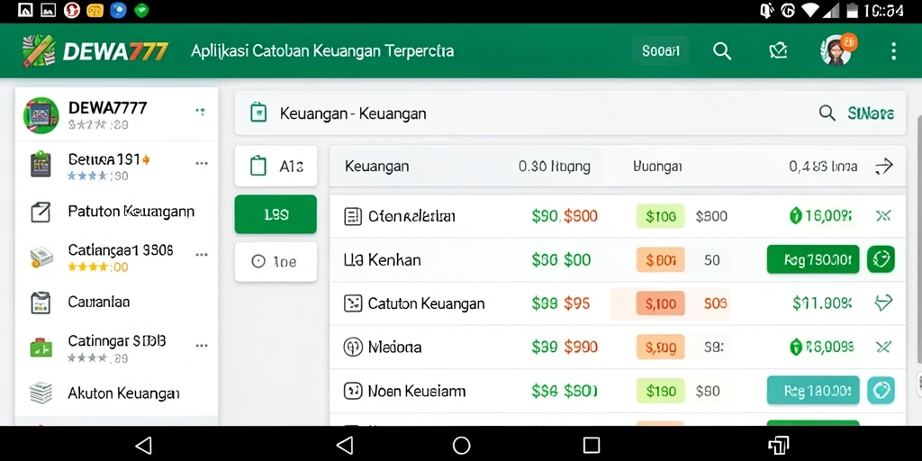Viewport: 922px width, 461px height.
Task: Click the Sooari button in header
Action: [661, 51]
